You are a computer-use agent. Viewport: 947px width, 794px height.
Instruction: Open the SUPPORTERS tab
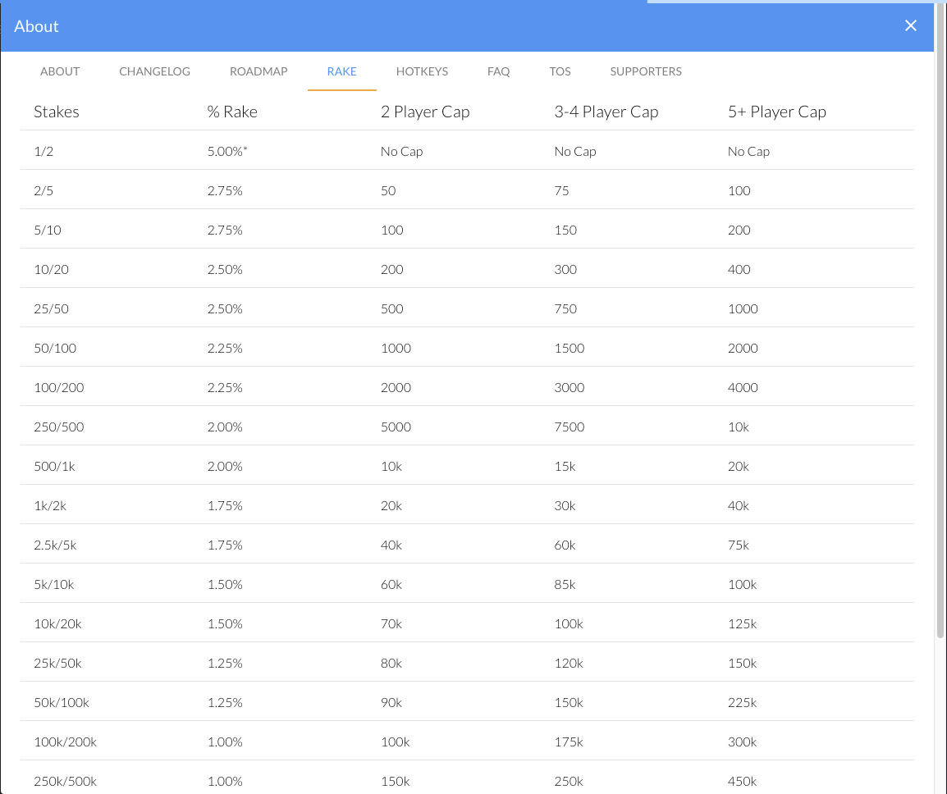coord(646,71)
